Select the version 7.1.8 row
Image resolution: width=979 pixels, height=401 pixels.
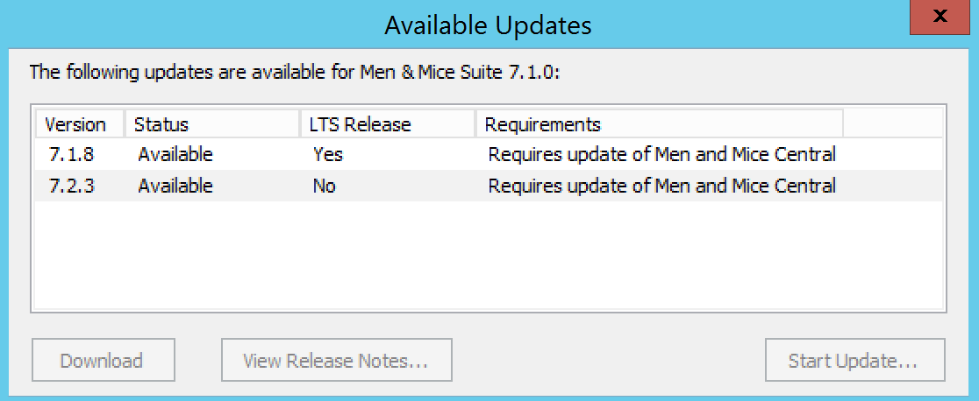pos(71,155)
